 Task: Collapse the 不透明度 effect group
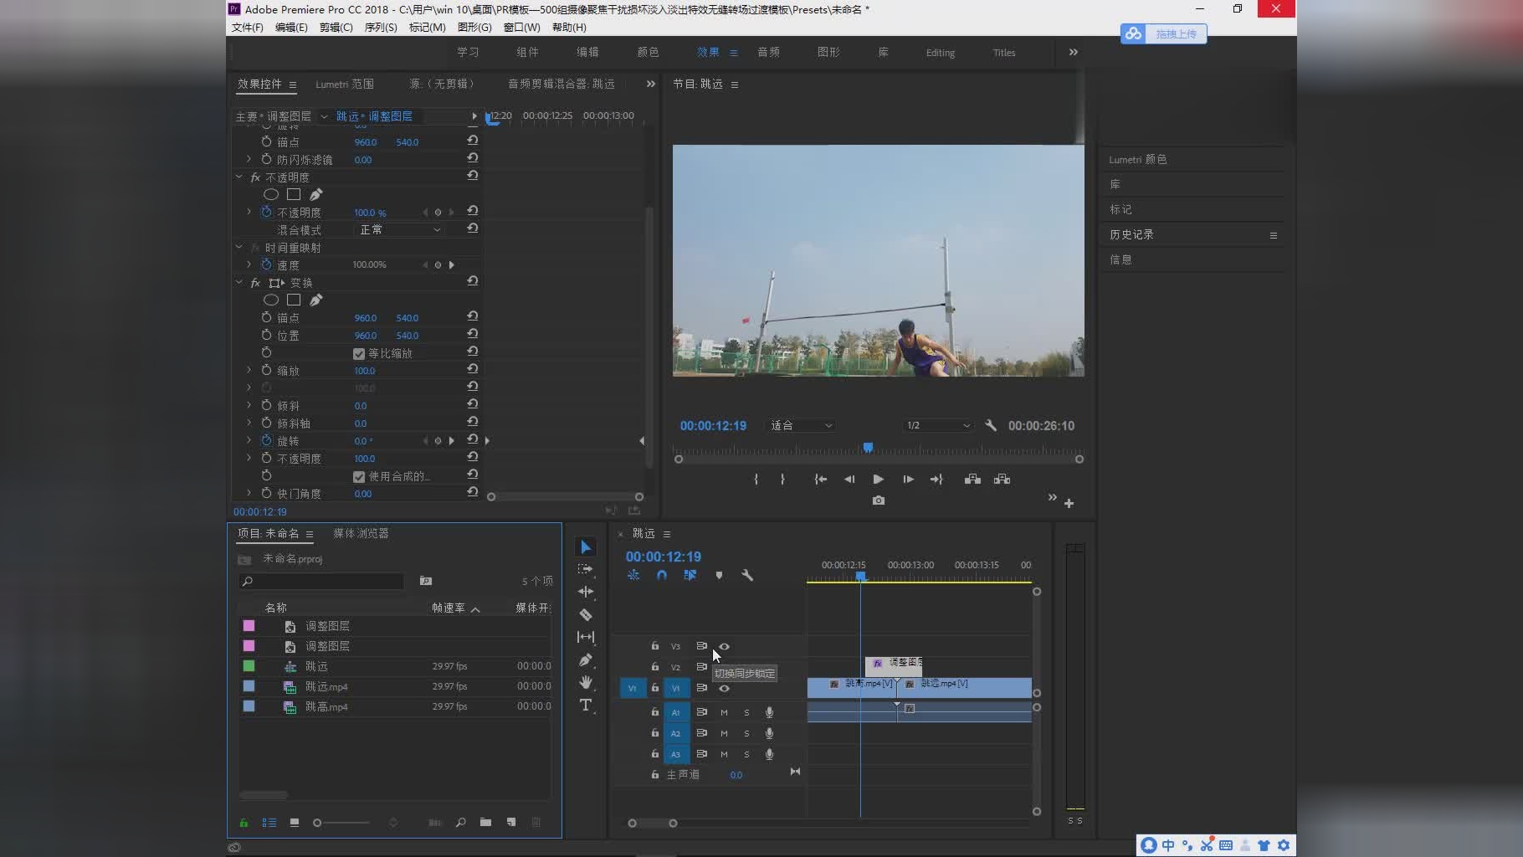pos(238,177)
